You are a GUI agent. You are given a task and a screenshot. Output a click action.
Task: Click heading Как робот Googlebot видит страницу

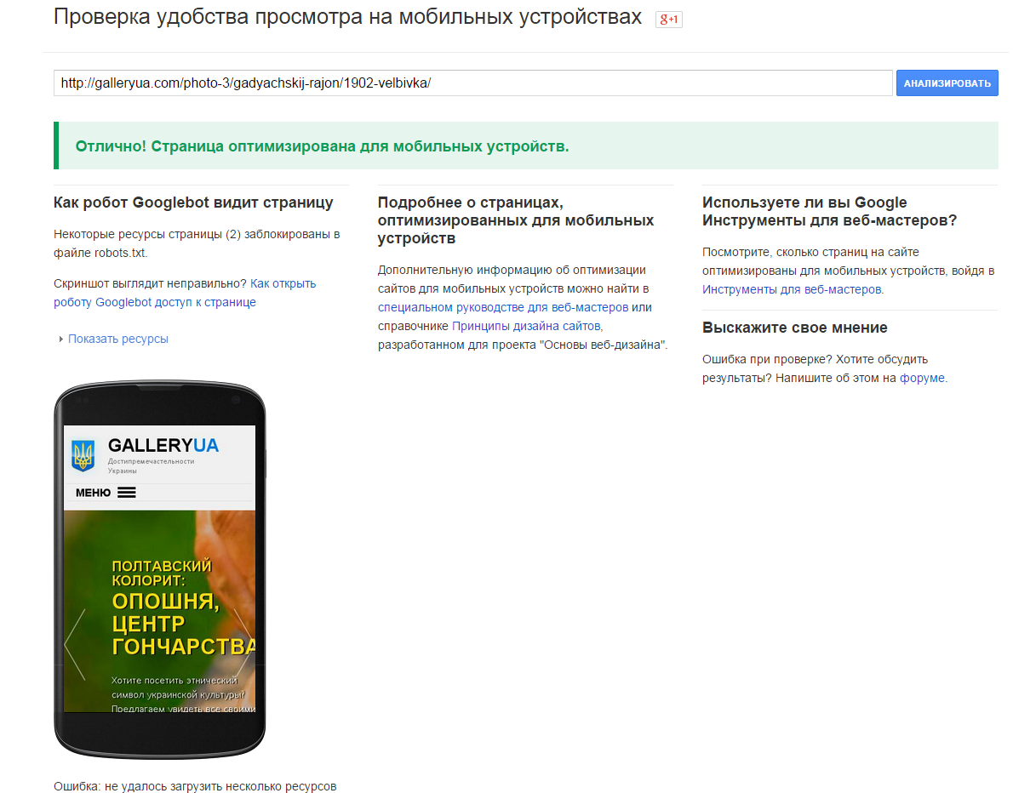pyautogui.click(x=193, y=203)
